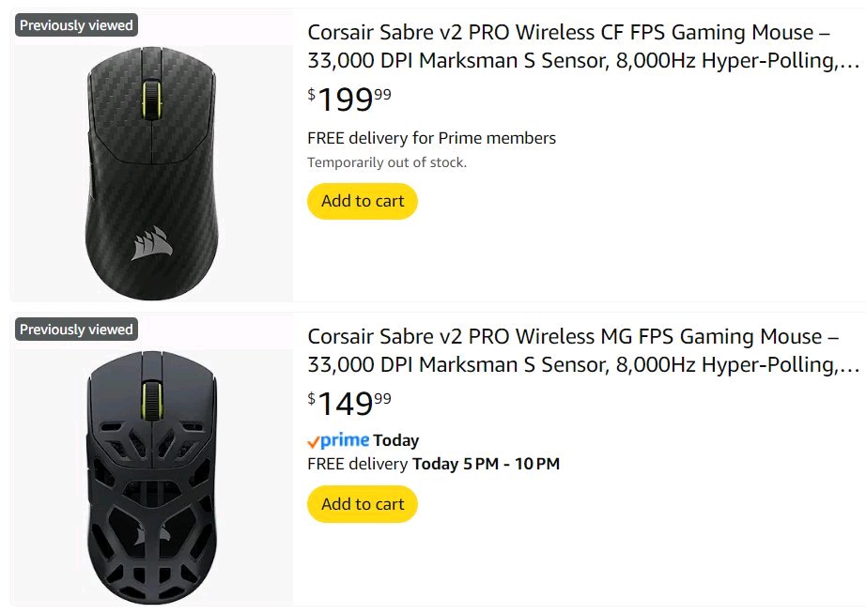Screen dimensions: 866x614
Task: Click the FREE delivery Today 5 PM - 10 PM line
Action: click(x=433, y=464)
